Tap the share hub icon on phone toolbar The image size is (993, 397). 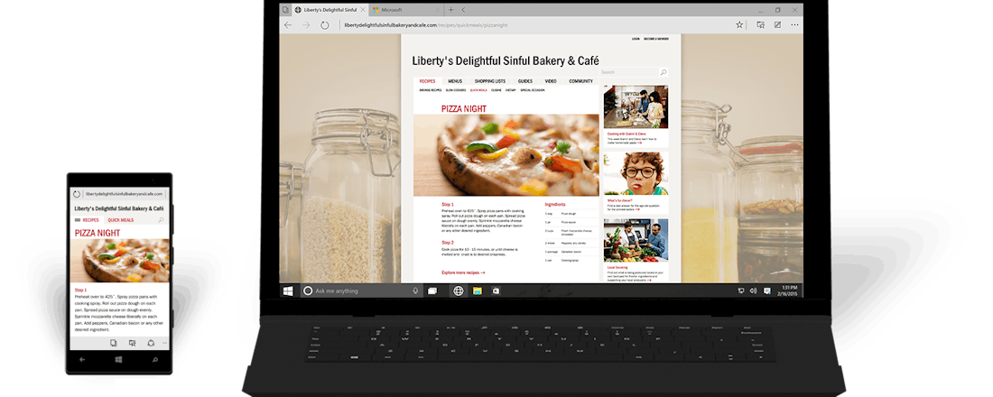pyautogui.click(x=132, y=343)
